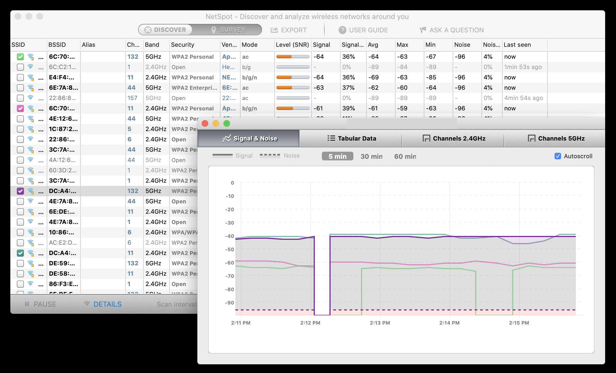Uncheck the green 6C:70 channel 132 network

[x=20, y=57]
